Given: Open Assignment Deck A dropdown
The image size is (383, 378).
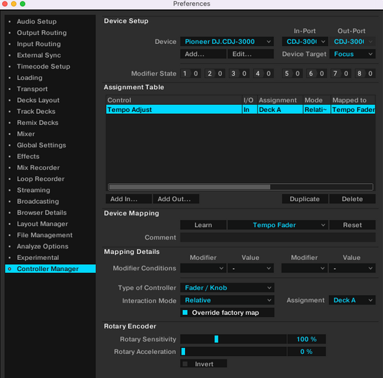Looking at the screenshot, I should click(352, 300).
